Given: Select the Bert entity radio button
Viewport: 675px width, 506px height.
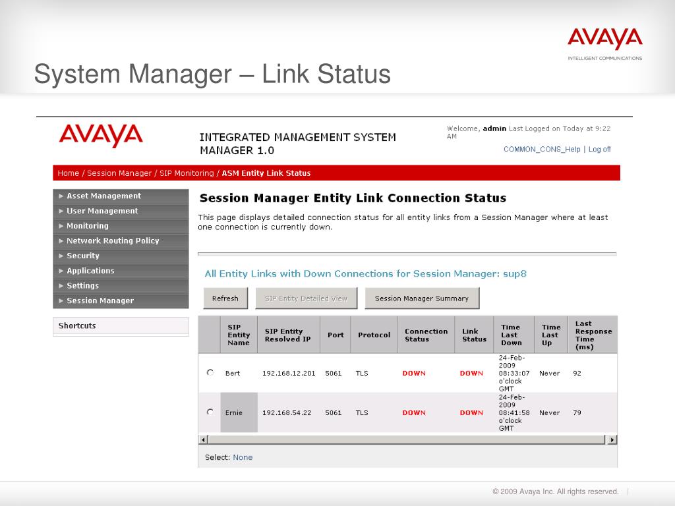Looking at the screenshot, I should click(210, 373).
